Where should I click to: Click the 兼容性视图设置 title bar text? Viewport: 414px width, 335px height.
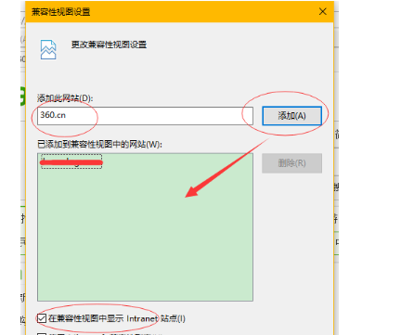(x=60, y=12)
